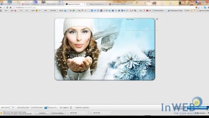Switch to the first browser tab
Image resolution: width=209 pixels, height=118 pixels.
10,4
